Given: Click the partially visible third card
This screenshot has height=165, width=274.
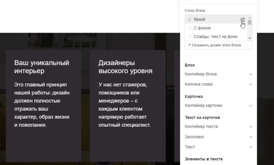Looking at the screenshot, I should point(177,105).
